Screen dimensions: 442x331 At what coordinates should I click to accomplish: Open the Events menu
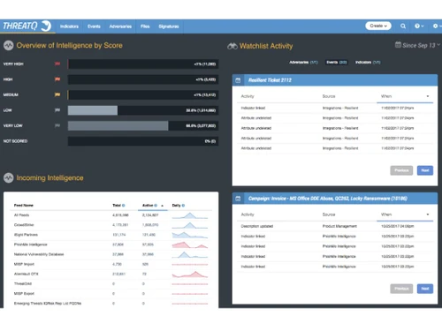pyautogui.click(x=94, y=26)
